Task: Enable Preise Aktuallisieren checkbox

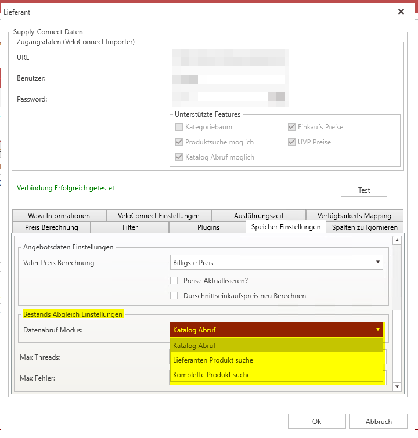Action: 174,280
